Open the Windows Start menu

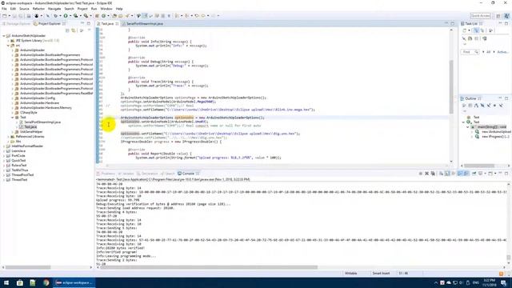click(6, 282)
